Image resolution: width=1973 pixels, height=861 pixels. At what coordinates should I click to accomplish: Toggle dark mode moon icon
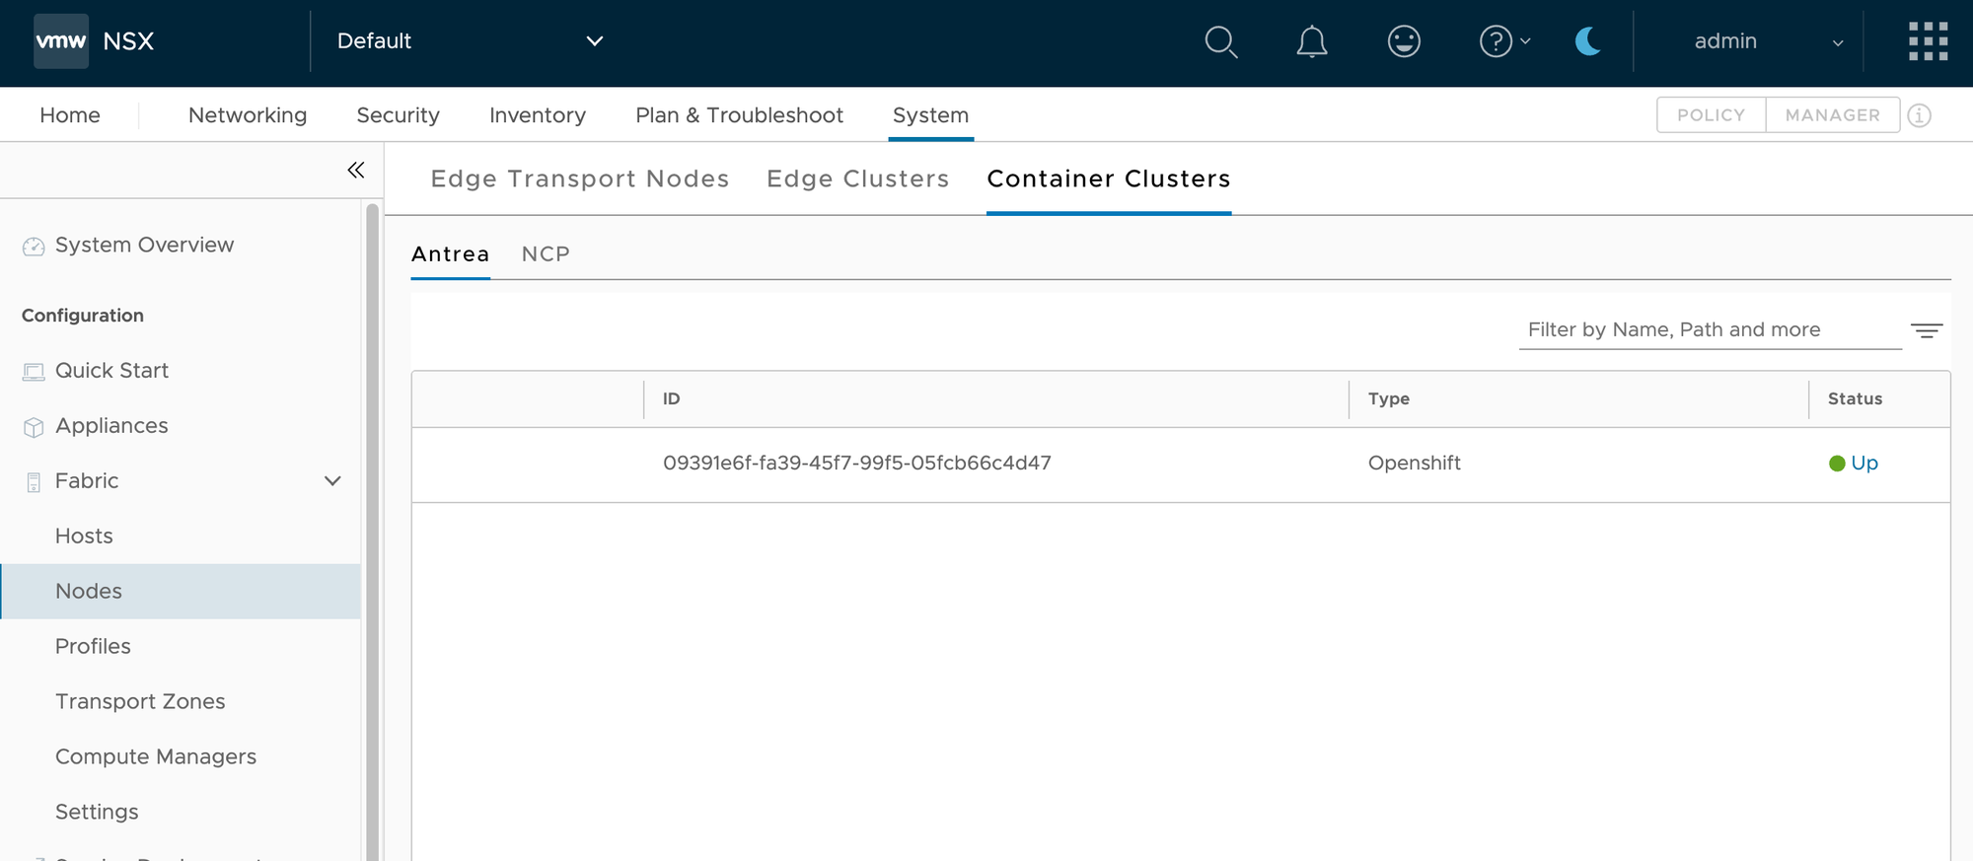(1587, 41)
